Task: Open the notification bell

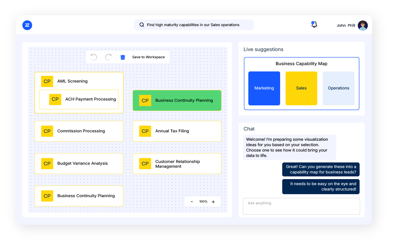Action: point(314,25)
